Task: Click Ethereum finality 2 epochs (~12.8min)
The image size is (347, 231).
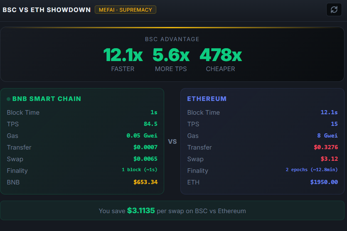Action: [312, 170]
